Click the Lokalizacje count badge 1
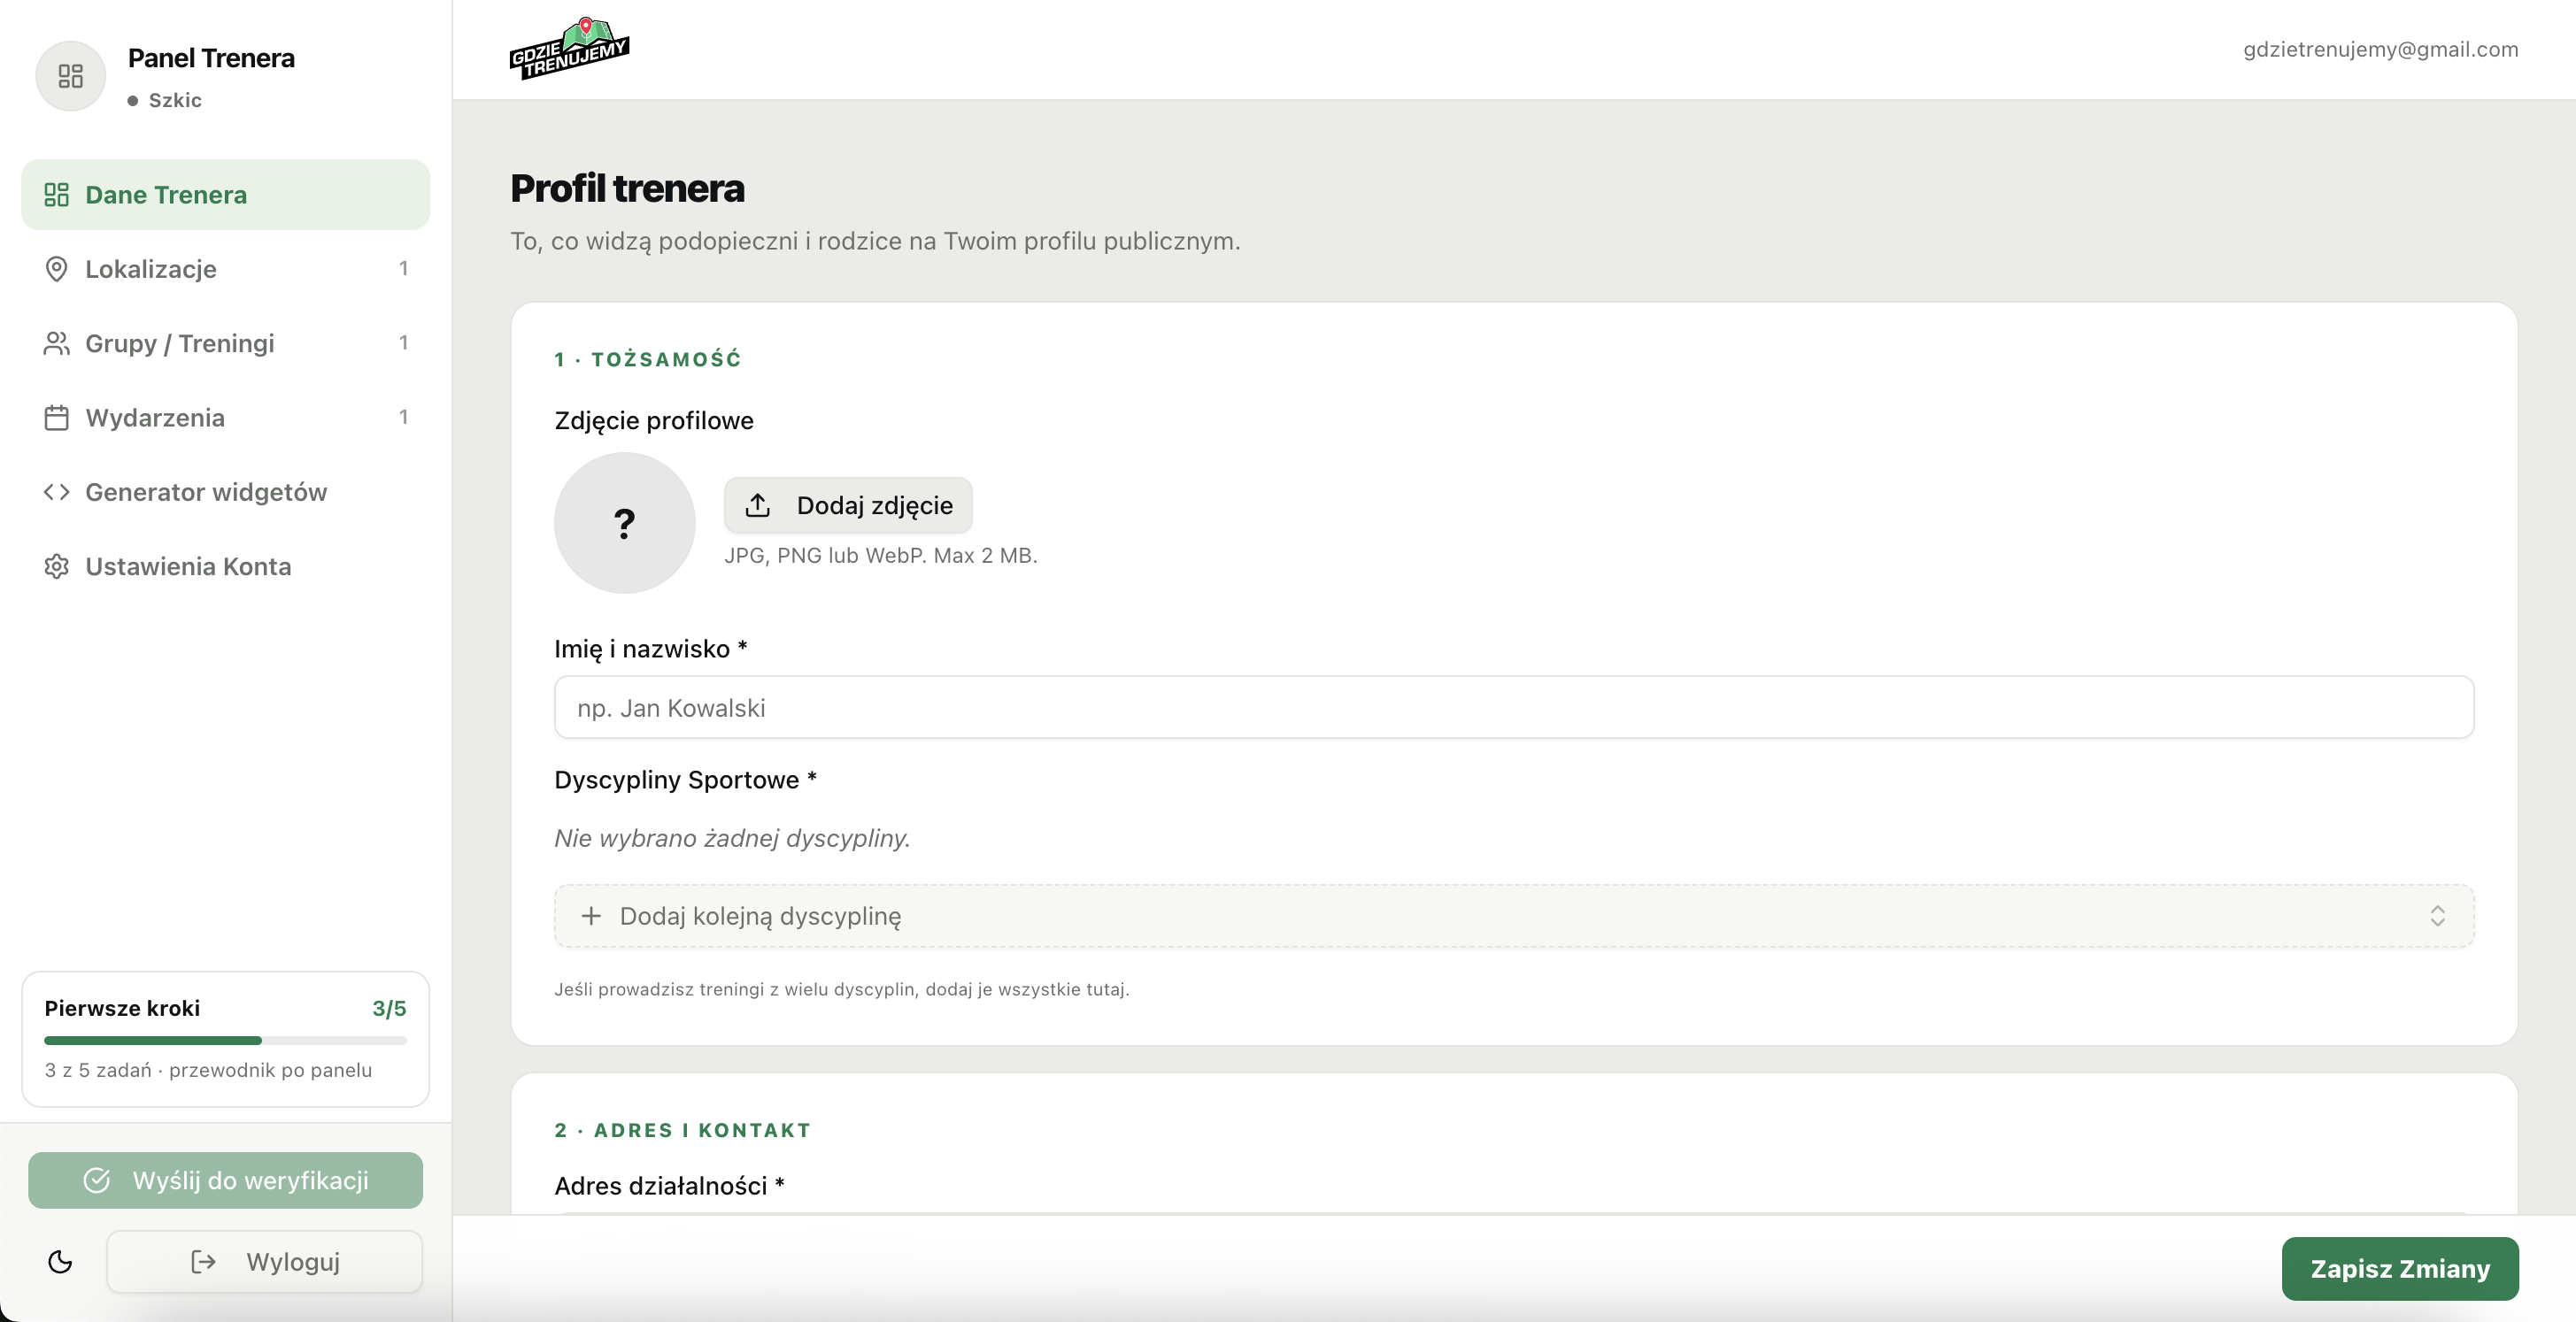Screen dimensions: 2576x1322 pyautogui.click(x=403, y=269)
